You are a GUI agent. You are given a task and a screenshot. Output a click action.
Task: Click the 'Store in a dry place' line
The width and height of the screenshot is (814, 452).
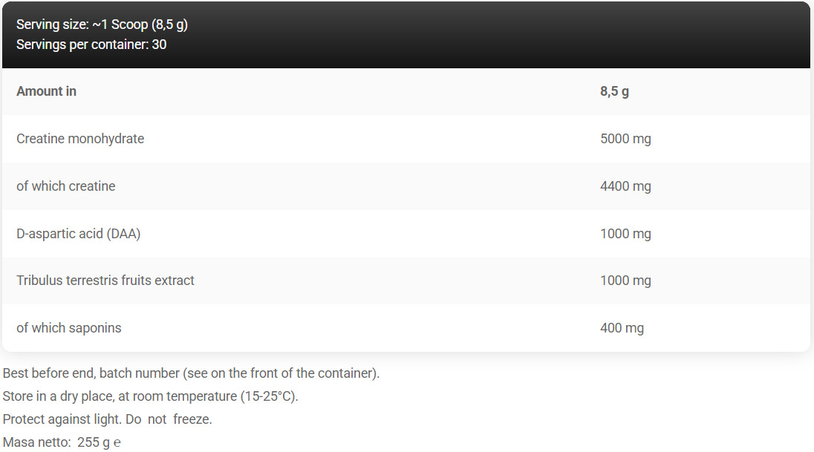pyautogui.click(x=151, y=396)
